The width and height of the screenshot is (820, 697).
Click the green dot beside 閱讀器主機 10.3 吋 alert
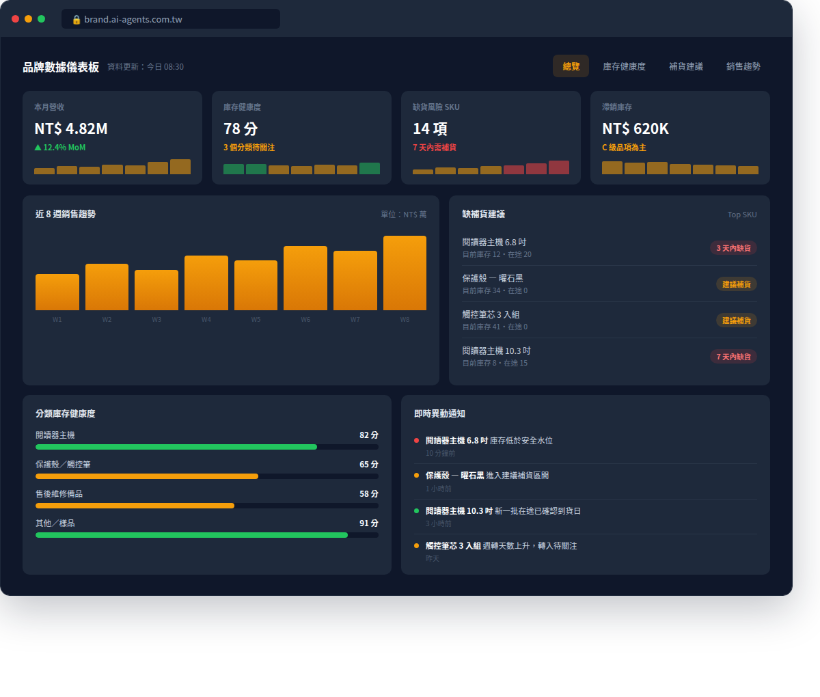[x=417, y=510]
